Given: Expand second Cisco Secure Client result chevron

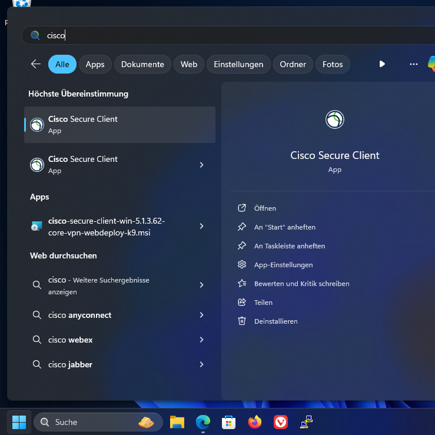Looking at the screenshot, I should pyautogui.click(x=201, y=165).
